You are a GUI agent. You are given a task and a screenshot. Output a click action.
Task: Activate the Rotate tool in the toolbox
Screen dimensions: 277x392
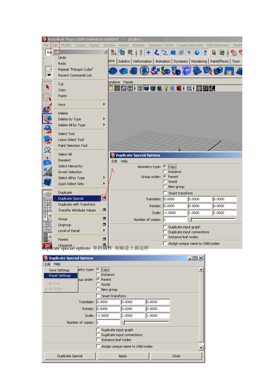tap(48, 129)
